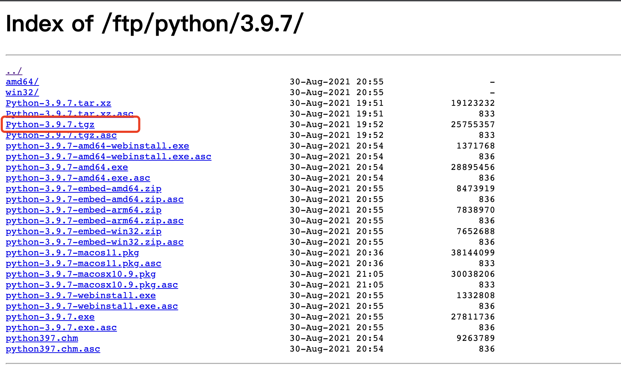This screenshot has width=621, height=374.
Task: Open python-3.9.7-embed-win32.zip.asc link
Action: 94,242
